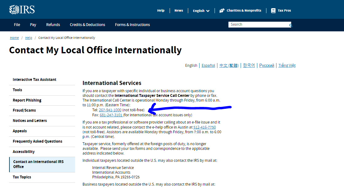Image resolution: width=344 pixels, height=190 pixels.
Task: Click telephone number 267-941-1000
Action: click(x=110, y=110)
